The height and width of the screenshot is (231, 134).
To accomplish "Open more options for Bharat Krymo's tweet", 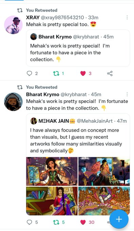I will 127,94.
